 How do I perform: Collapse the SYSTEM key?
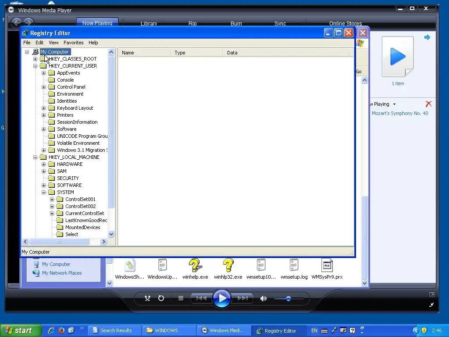pyautogui.click(x=43, y=192)
